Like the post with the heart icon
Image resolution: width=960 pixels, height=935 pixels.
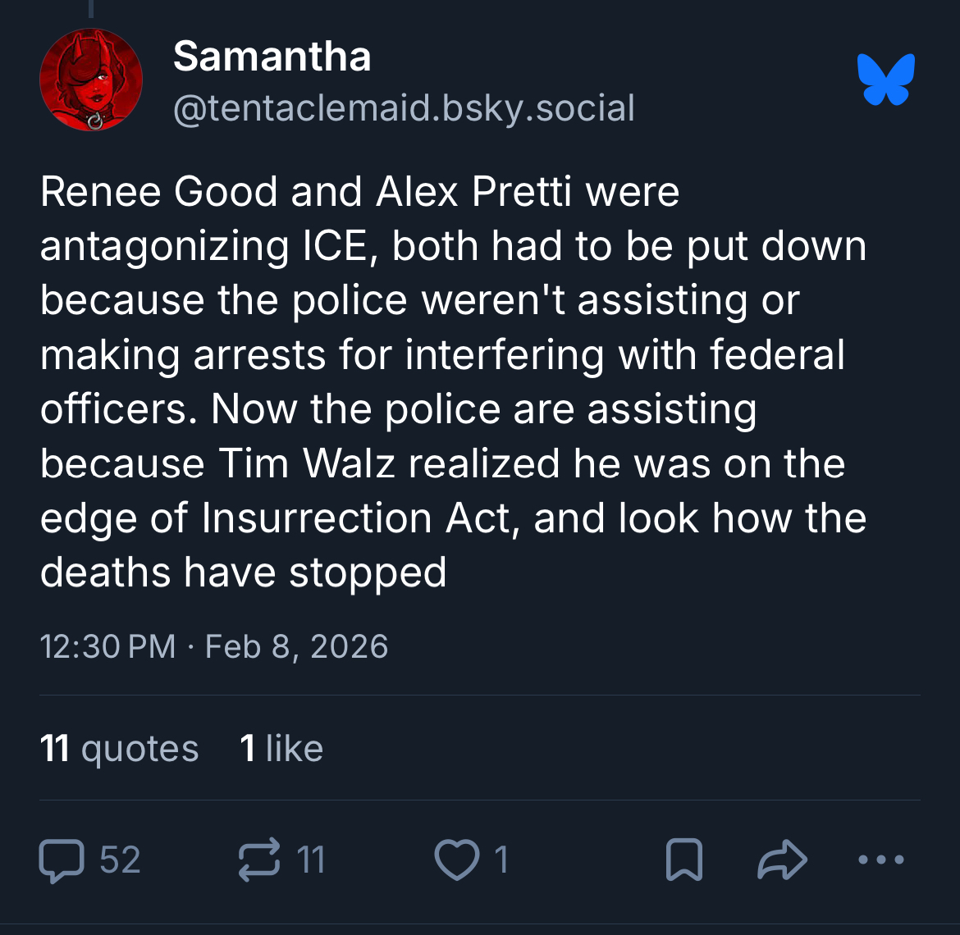tap(456, 860)
